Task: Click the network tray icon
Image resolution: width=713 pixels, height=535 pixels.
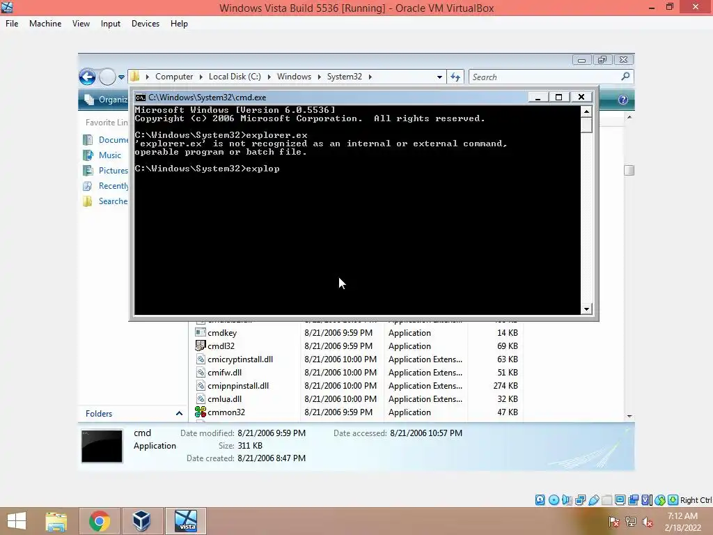Action: click(x=631, y=522)
